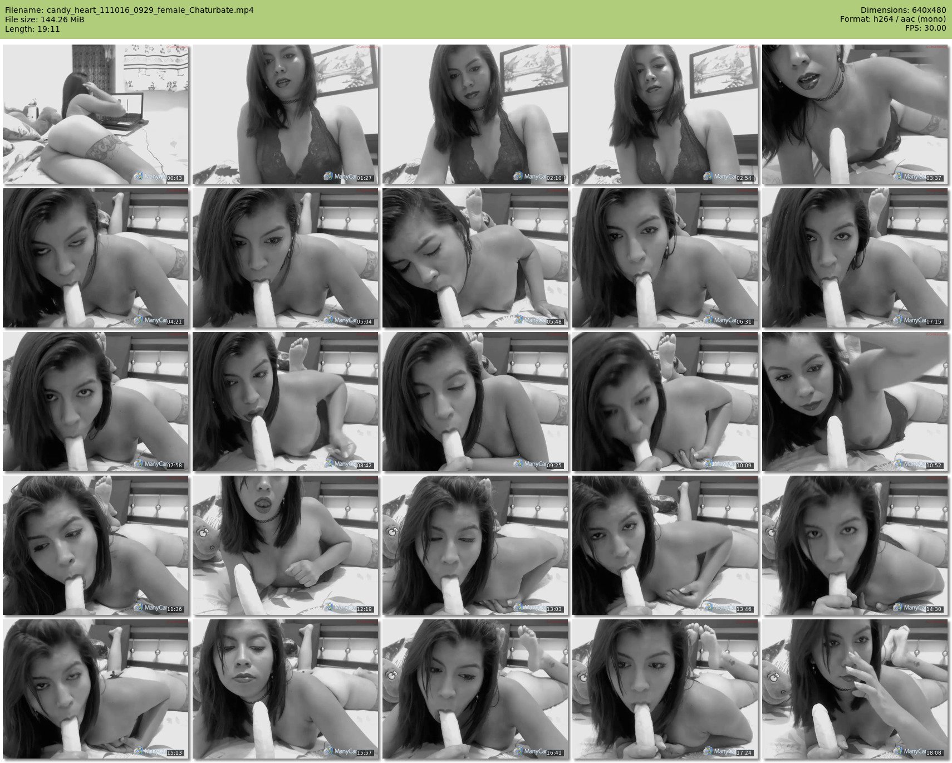
Task: Click the File size line in header
Action: click(45, 19)
